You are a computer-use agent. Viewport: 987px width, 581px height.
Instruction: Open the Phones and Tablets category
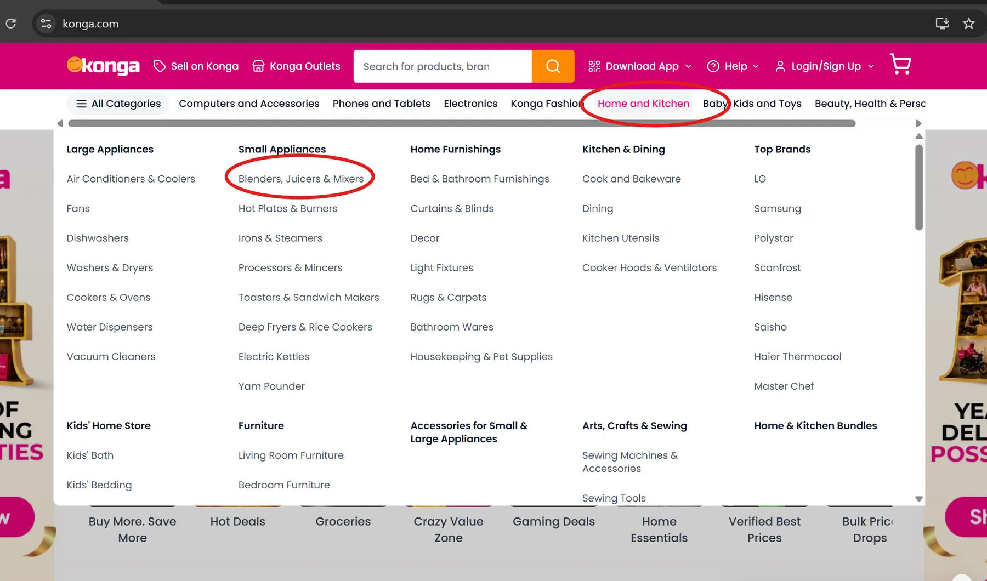[x=382, y=104]
